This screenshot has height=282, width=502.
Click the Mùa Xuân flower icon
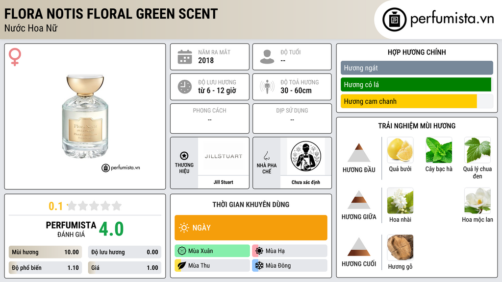click(x=182, y=251)
